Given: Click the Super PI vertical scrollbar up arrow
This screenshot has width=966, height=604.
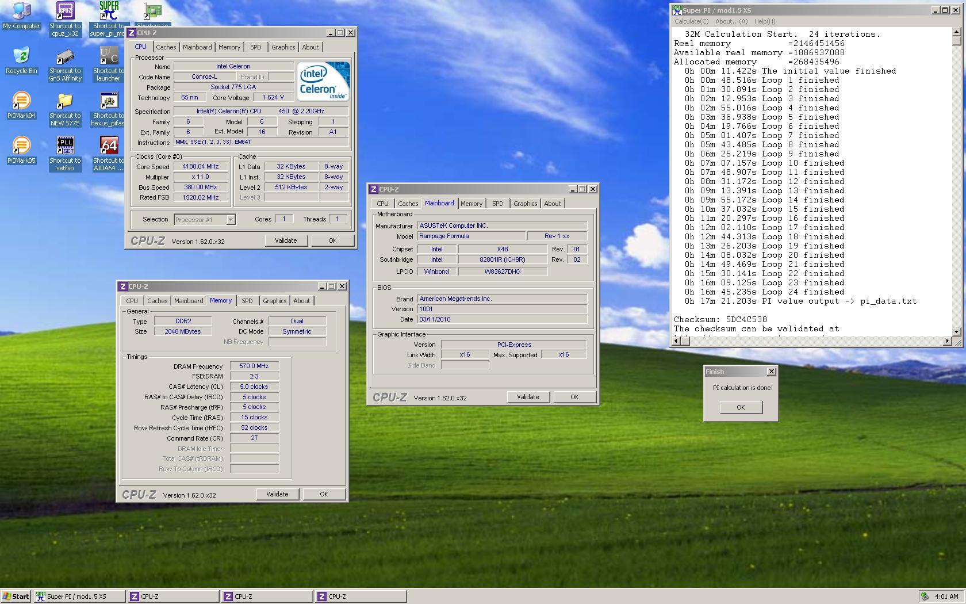Looking at the screenshot, I should (957, 32).
